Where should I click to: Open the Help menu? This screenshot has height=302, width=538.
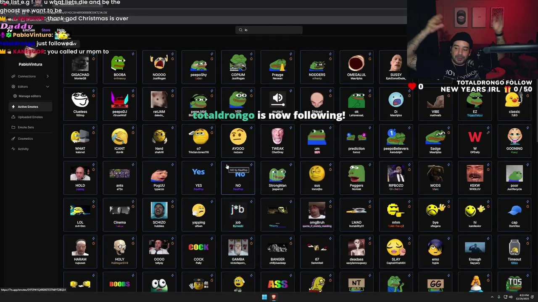click(61, 30)
